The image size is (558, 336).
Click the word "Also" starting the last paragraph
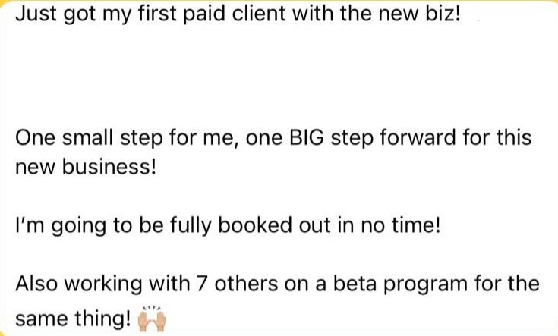click(x=36, y=284)
